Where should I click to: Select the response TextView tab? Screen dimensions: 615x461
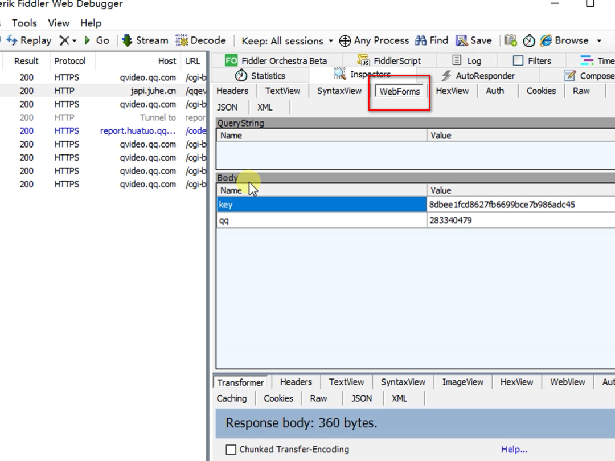click(x=346, y=382)
